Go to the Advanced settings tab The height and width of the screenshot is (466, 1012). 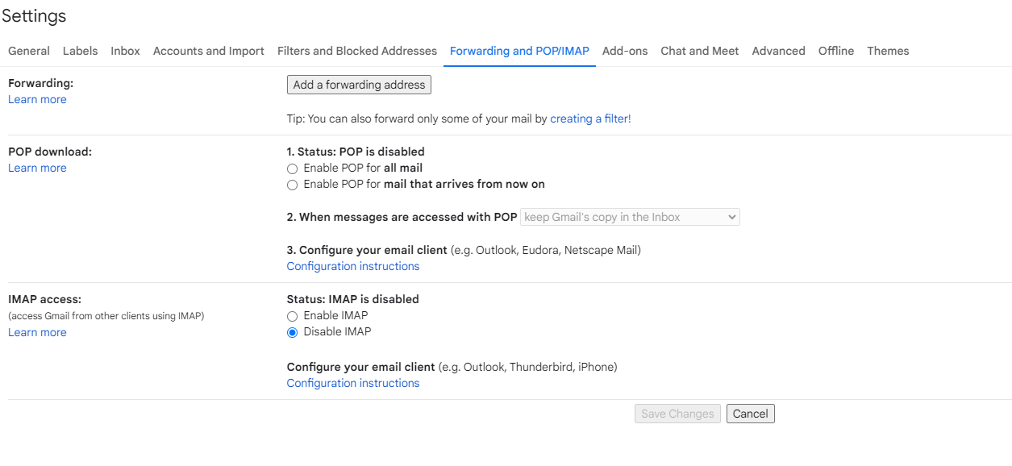778,51
